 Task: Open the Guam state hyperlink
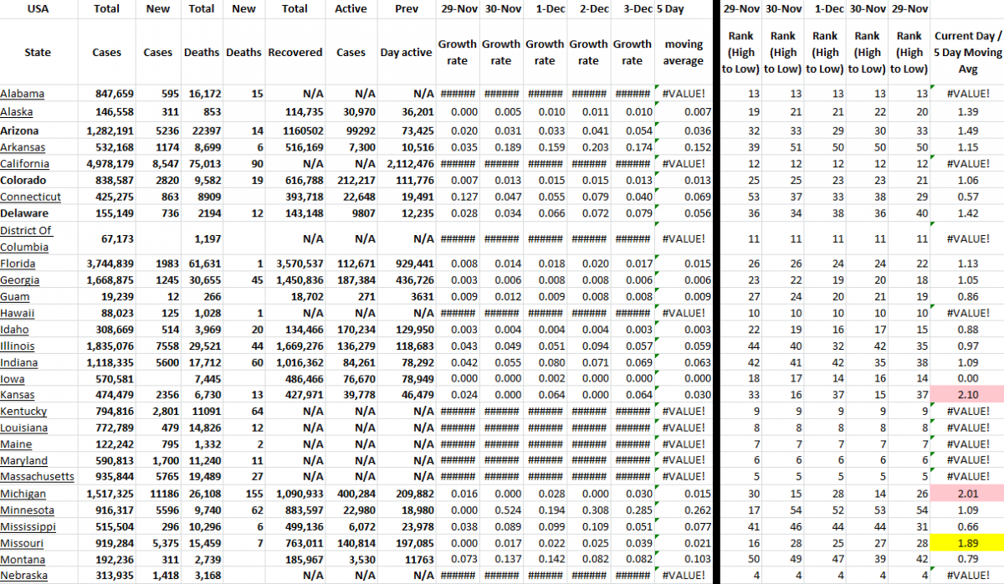(15, 295)
